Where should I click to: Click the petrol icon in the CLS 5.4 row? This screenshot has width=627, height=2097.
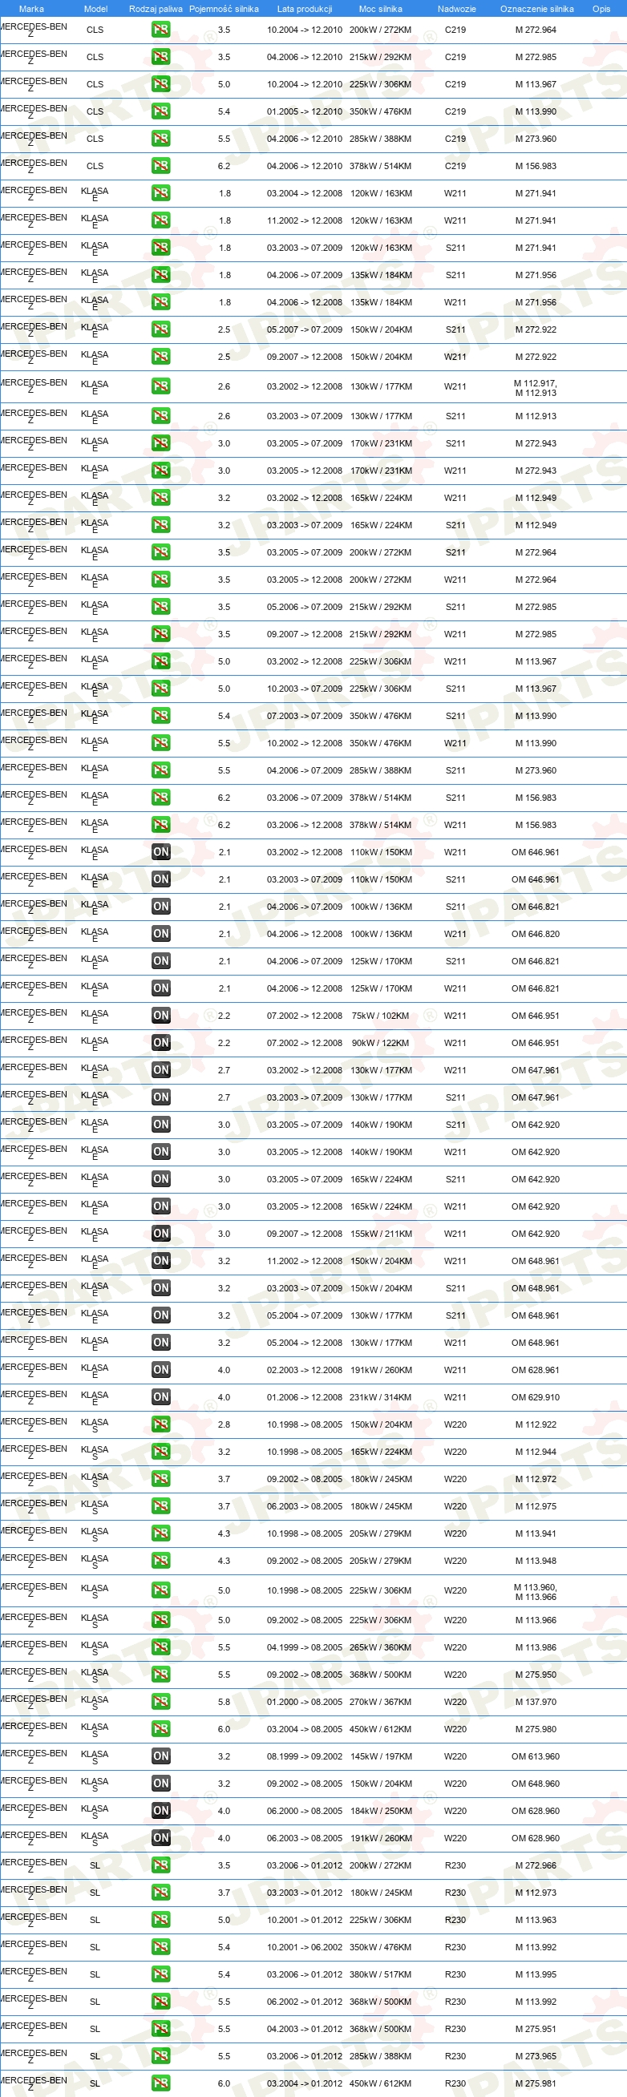click(161, 111)
